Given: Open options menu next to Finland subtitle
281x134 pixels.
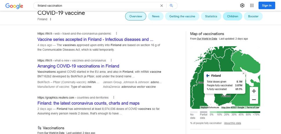Looking at the screenshot, I should [50, 19].
